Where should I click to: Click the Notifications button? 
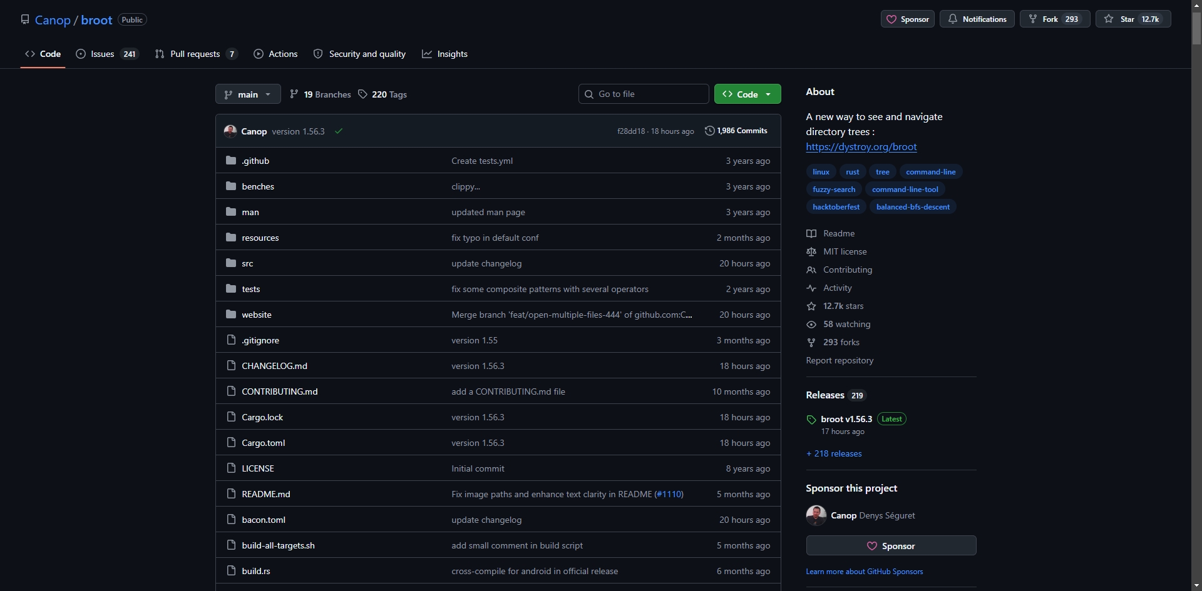pos(977,19)
